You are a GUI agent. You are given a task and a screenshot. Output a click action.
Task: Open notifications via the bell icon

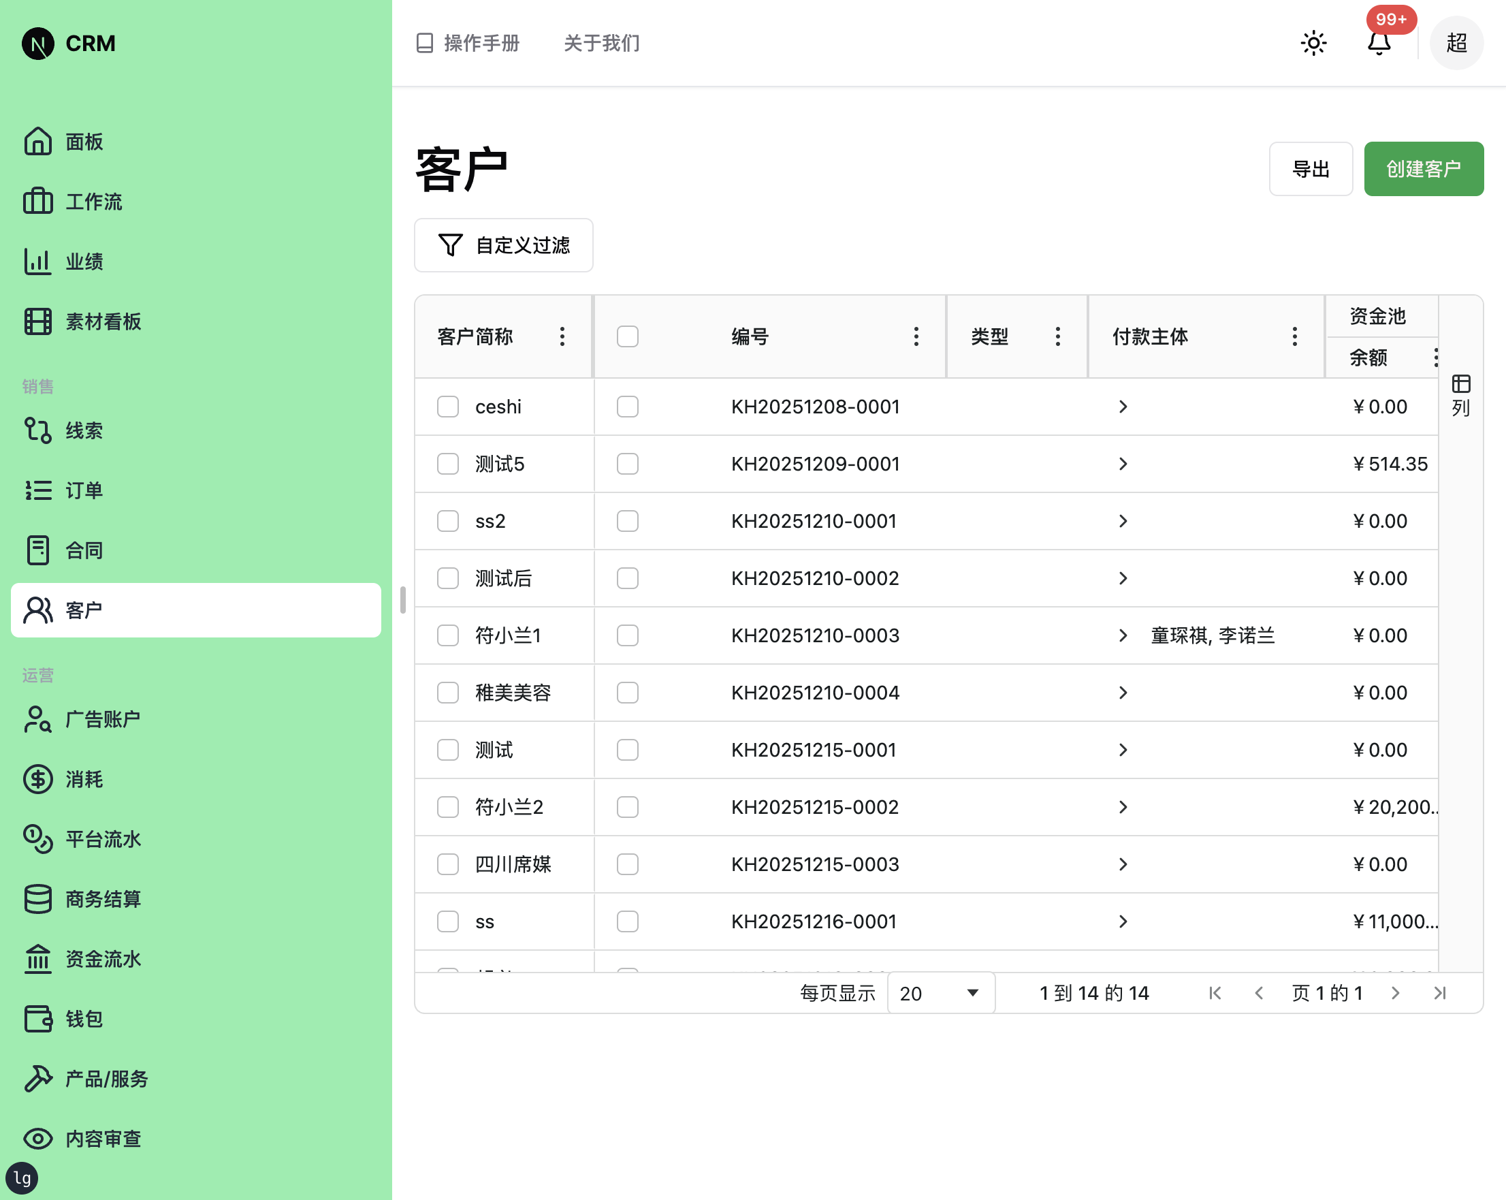pos(1377,43)
